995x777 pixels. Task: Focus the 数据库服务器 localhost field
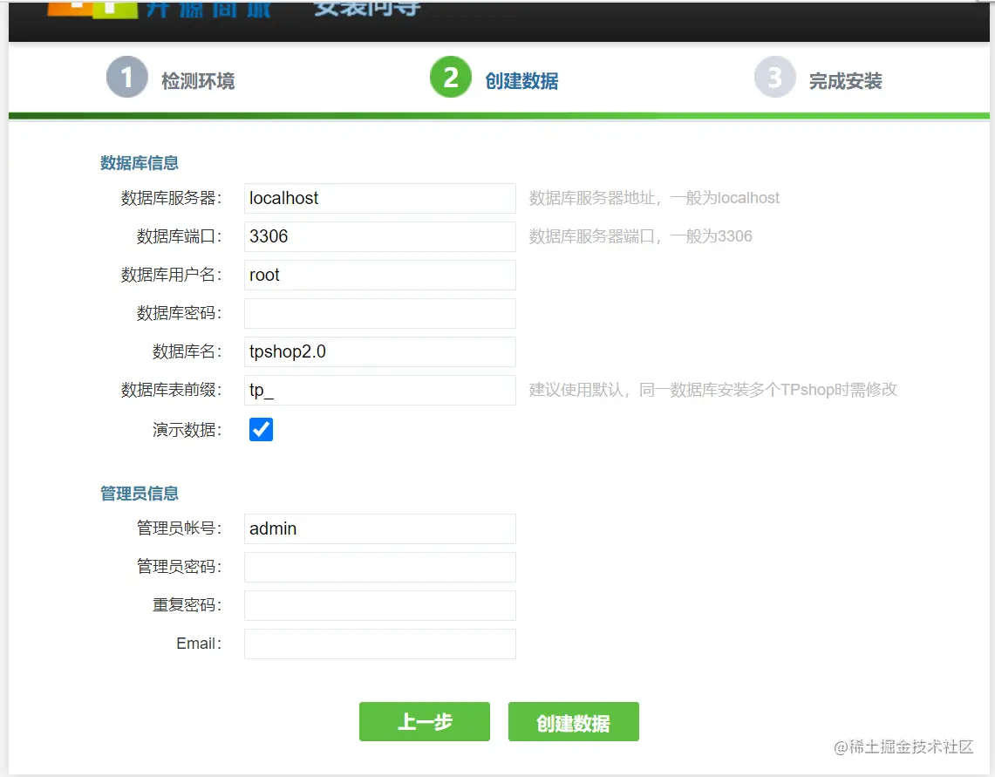tap(380, 198)
